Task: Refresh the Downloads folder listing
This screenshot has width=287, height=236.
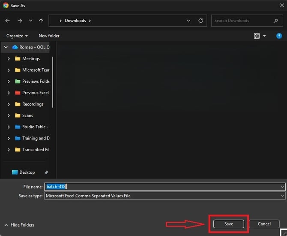Action: coord(200,21)
